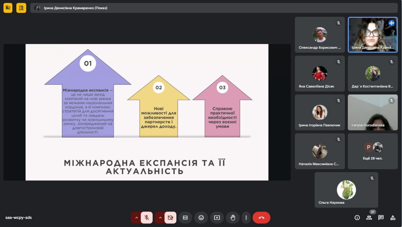Click the Present screen button
This screenshot has width=402, height=227.
tap(217, 218)
